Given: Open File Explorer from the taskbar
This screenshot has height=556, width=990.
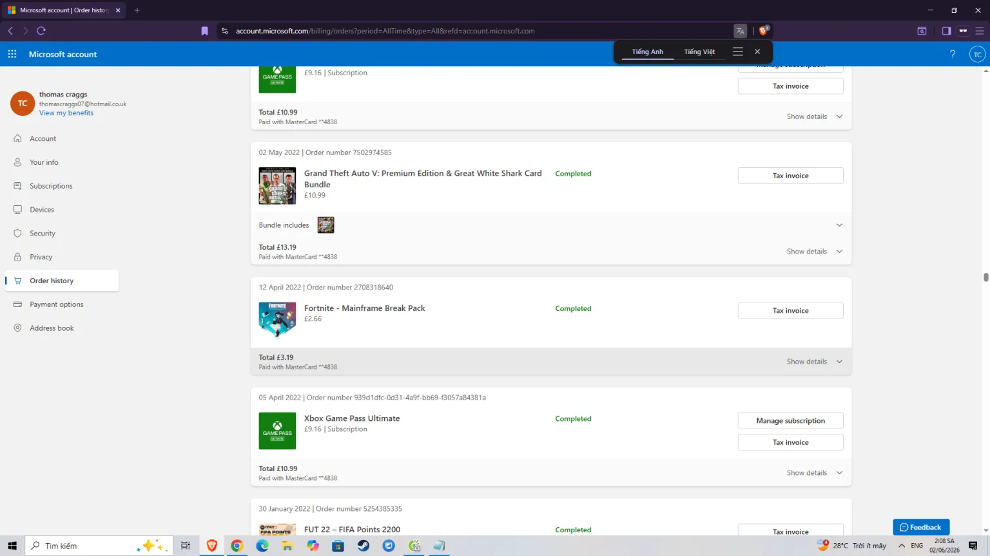Looking at the screenshot, I should (287, 546).
